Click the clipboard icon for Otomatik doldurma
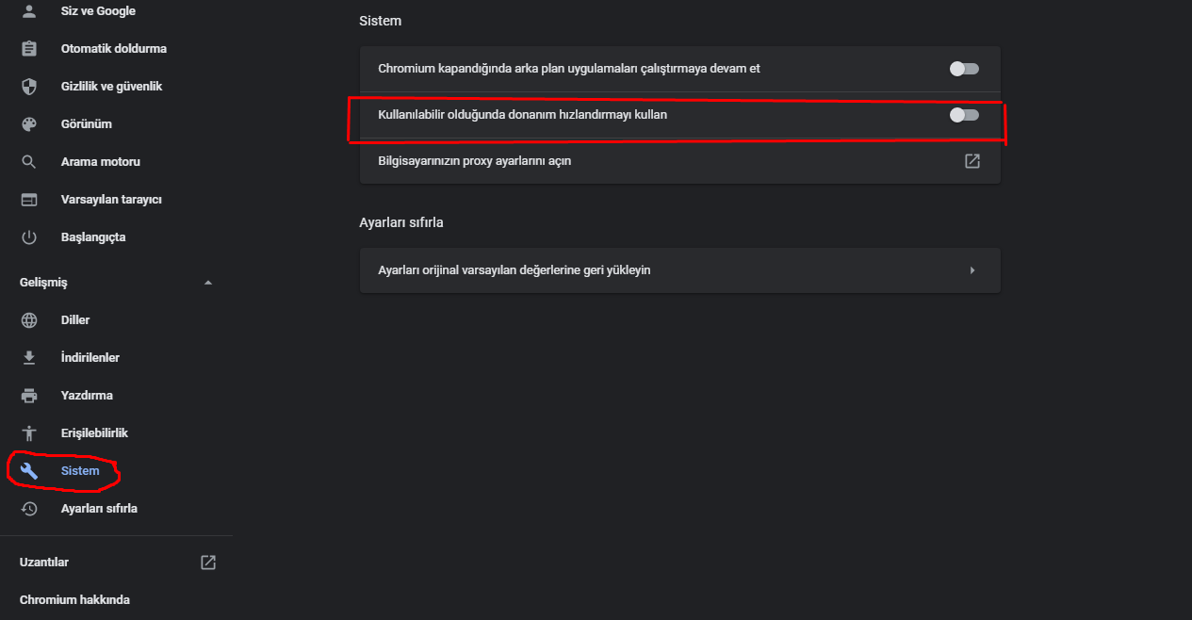 coord(29,49)
